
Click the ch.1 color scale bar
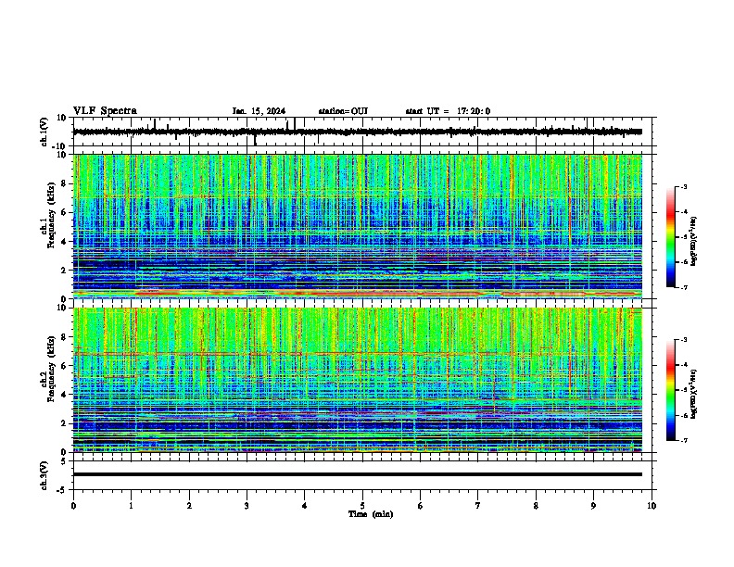click(x=670, y=237)
